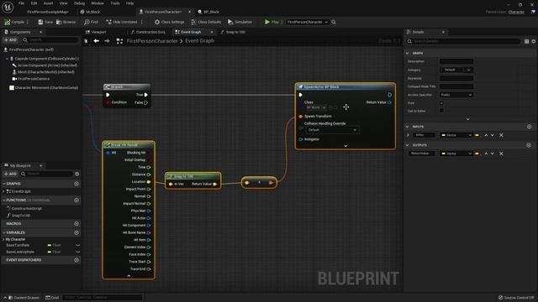Add a new event dispatcher via plus icon
The height and width of the screenshot is (302, 538).
pyautogui.click(x=76, y=260)
